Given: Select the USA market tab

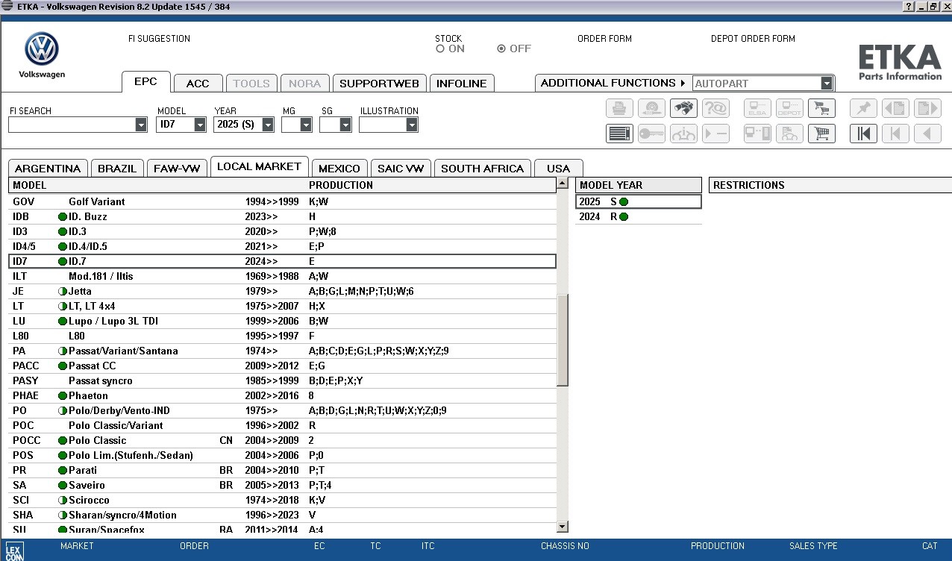Looking at the screenshot, I should tap(558, 169).
